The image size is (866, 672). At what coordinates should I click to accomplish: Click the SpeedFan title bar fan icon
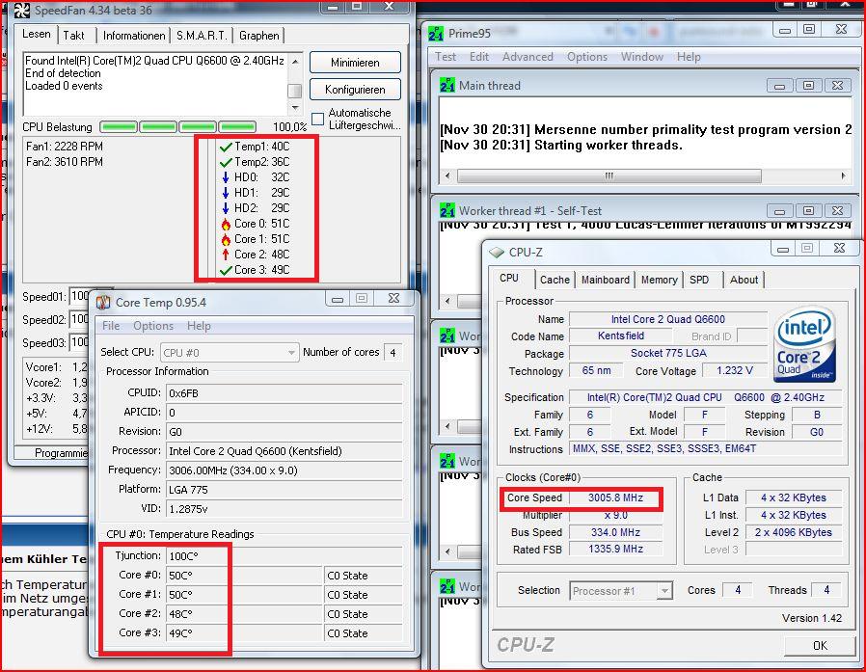click(x=21, y=11)
